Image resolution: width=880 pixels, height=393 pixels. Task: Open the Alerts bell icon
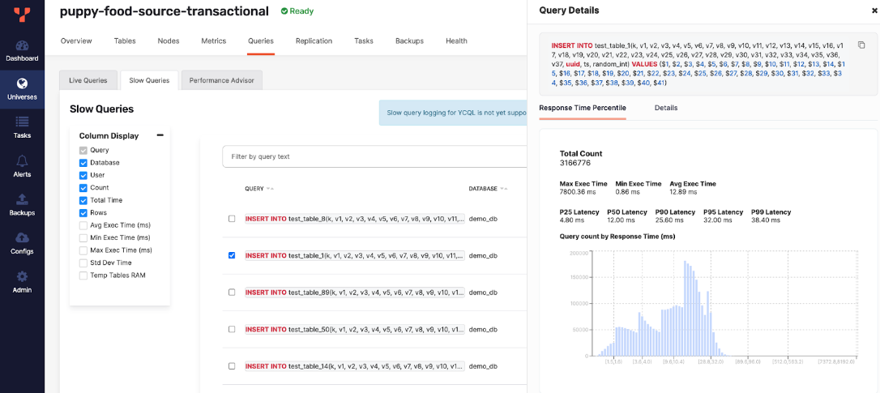(22, 161)
